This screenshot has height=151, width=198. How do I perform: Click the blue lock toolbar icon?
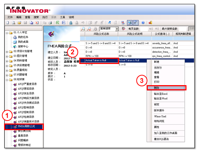pos(71,23)
